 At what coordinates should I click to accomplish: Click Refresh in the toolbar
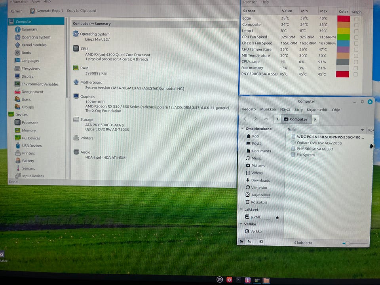click(16, 11)
